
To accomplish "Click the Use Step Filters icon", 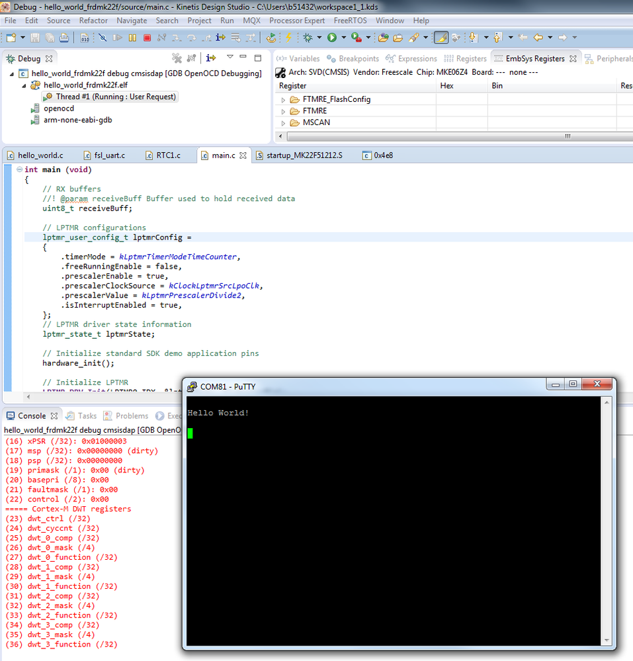I will tap(251, 38).
